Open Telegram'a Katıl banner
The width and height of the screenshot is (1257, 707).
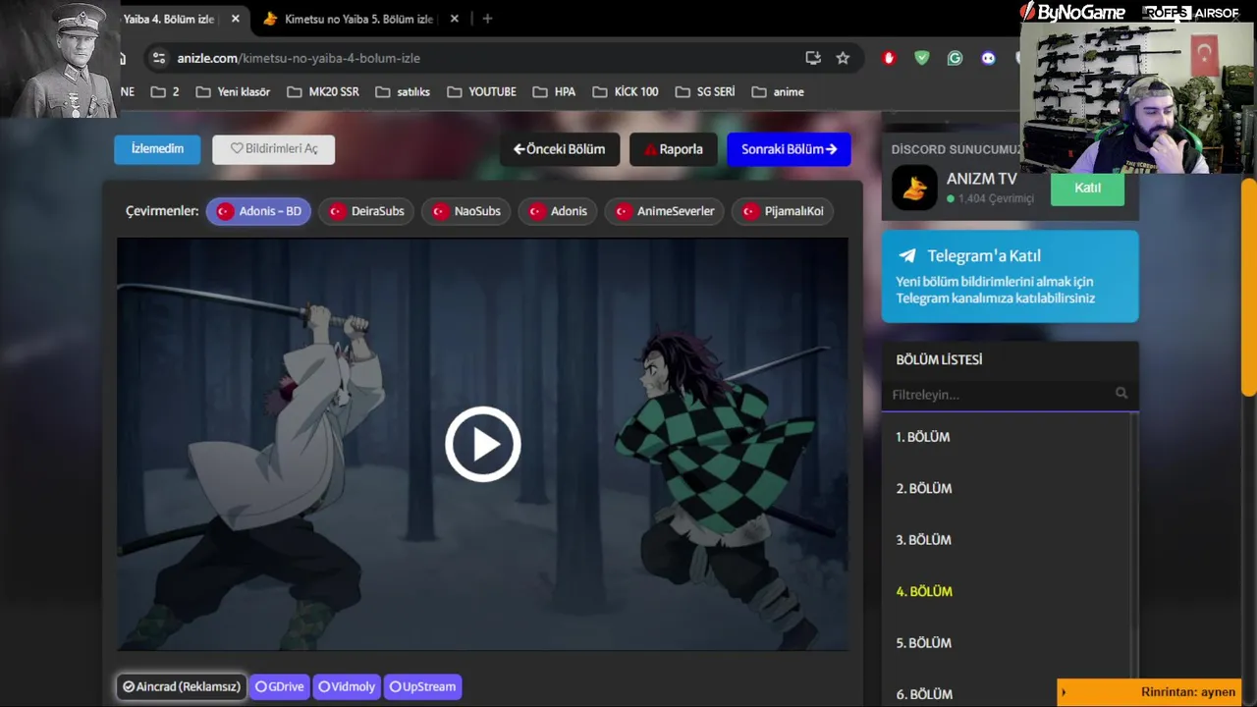click(x=1010, y=276)
